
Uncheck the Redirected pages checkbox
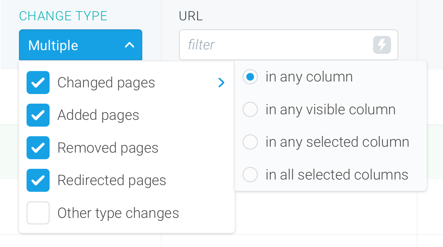pos(38,180)
